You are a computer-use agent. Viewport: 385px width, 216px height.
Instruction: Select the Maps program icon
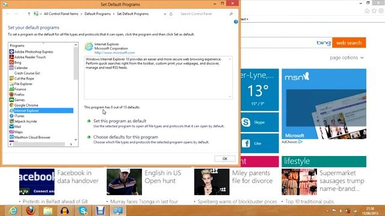point(11,132)
